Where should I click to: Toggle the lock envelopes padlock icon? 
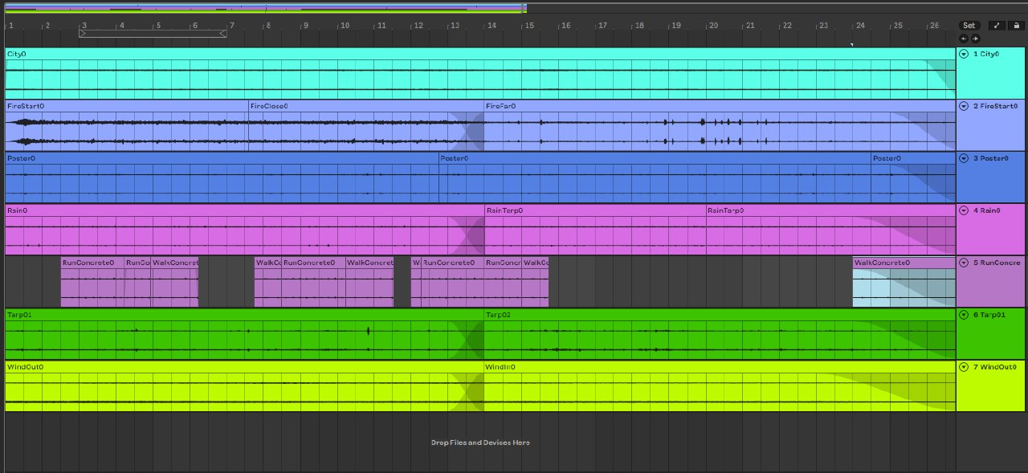[x=1016, y=26]
